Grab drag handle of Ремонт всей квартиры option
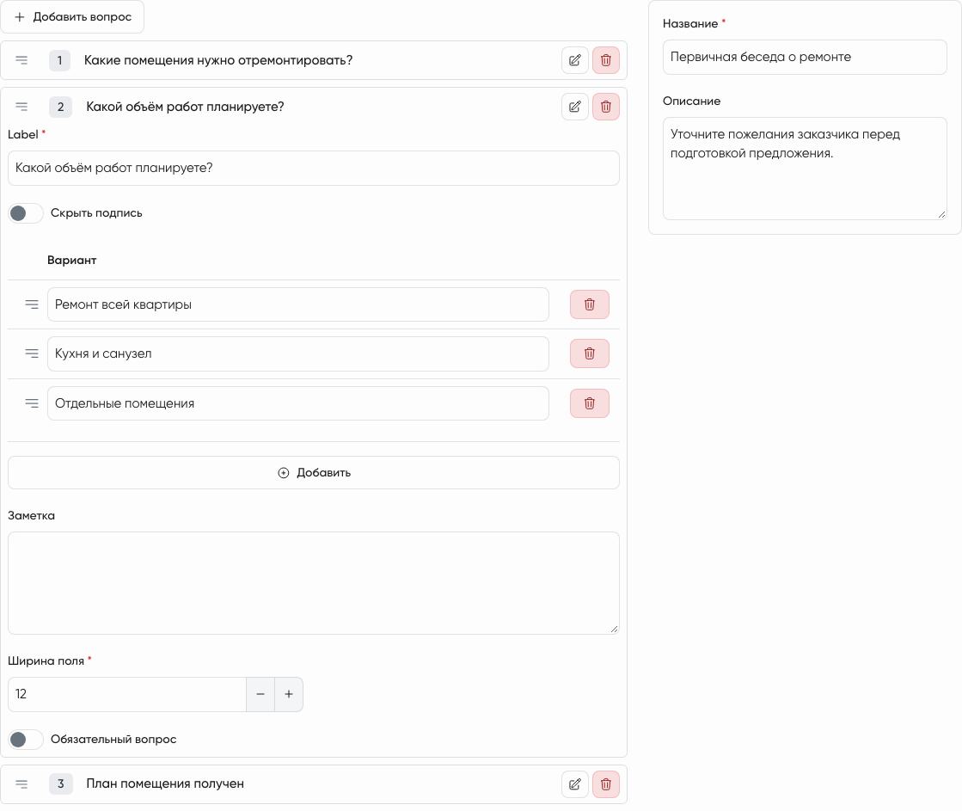The image size is (962, 811). (32, 304)
